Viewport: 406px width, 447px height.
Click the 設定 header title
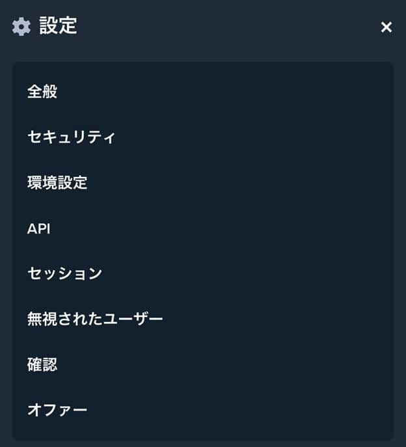click(58, 27)
